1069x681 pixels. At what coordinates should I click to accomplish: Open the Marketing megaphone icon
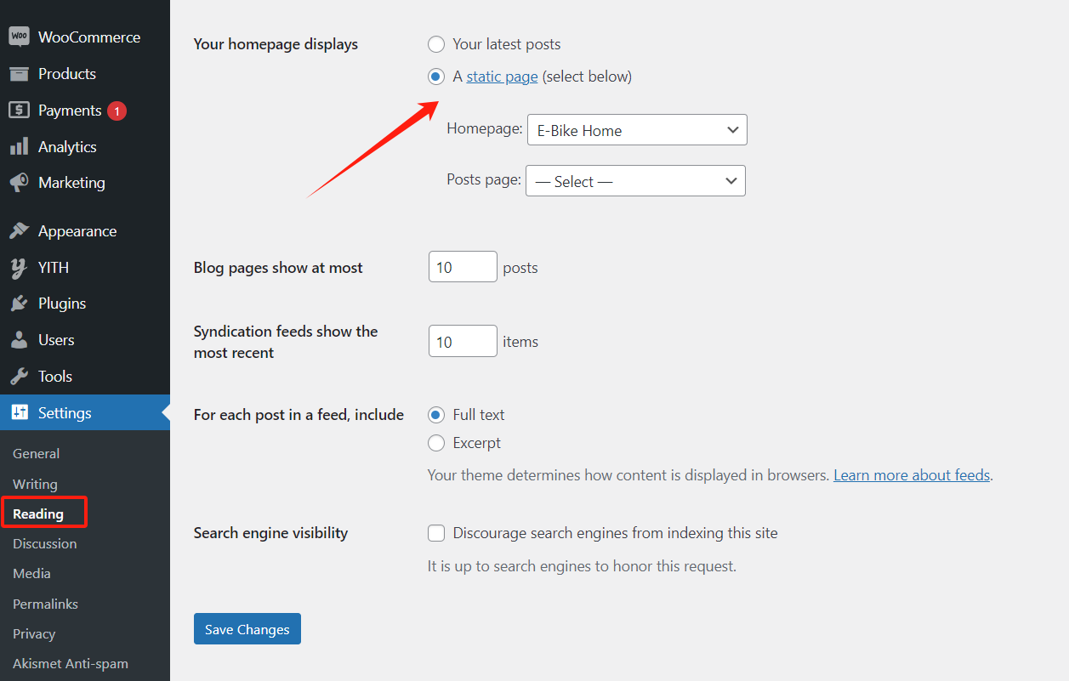pyautogui.click(x=20, y=183)
